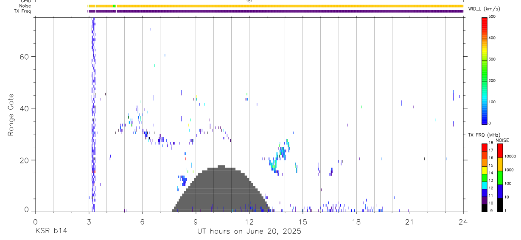
Task: Click the "Noise" row label at top
Action: 25,6
